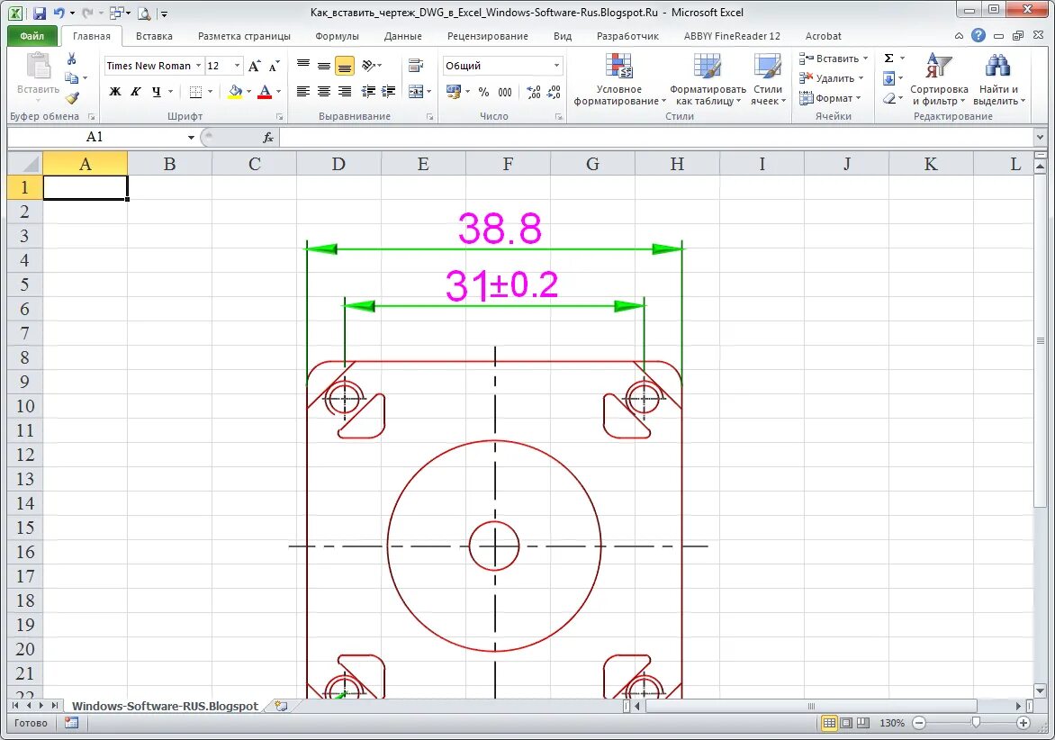The image size is (1055, 740).
Task: Align text to the right
Action: point(345,92)
